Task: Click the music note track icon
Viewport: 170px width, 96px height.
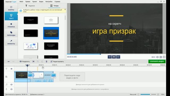Action: [x=6, y=85]
